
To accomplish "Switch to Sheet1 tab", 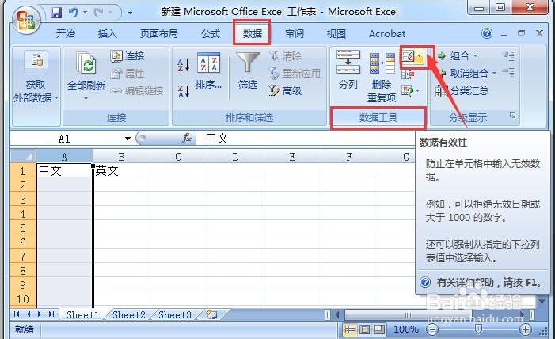I will pos(83,314).
